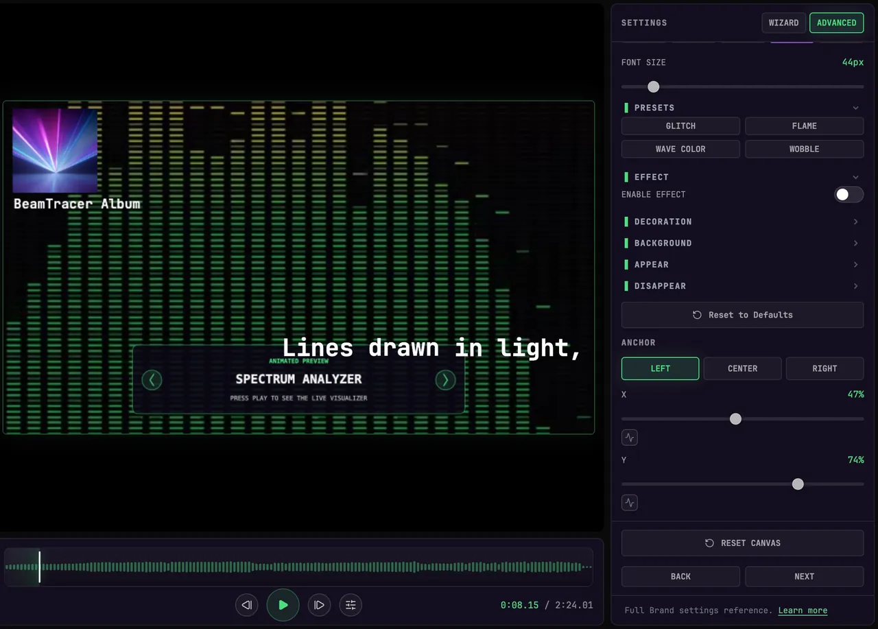Expand the Background section
Viewport: 878px width, 629px height.
(x=742, y=243)
